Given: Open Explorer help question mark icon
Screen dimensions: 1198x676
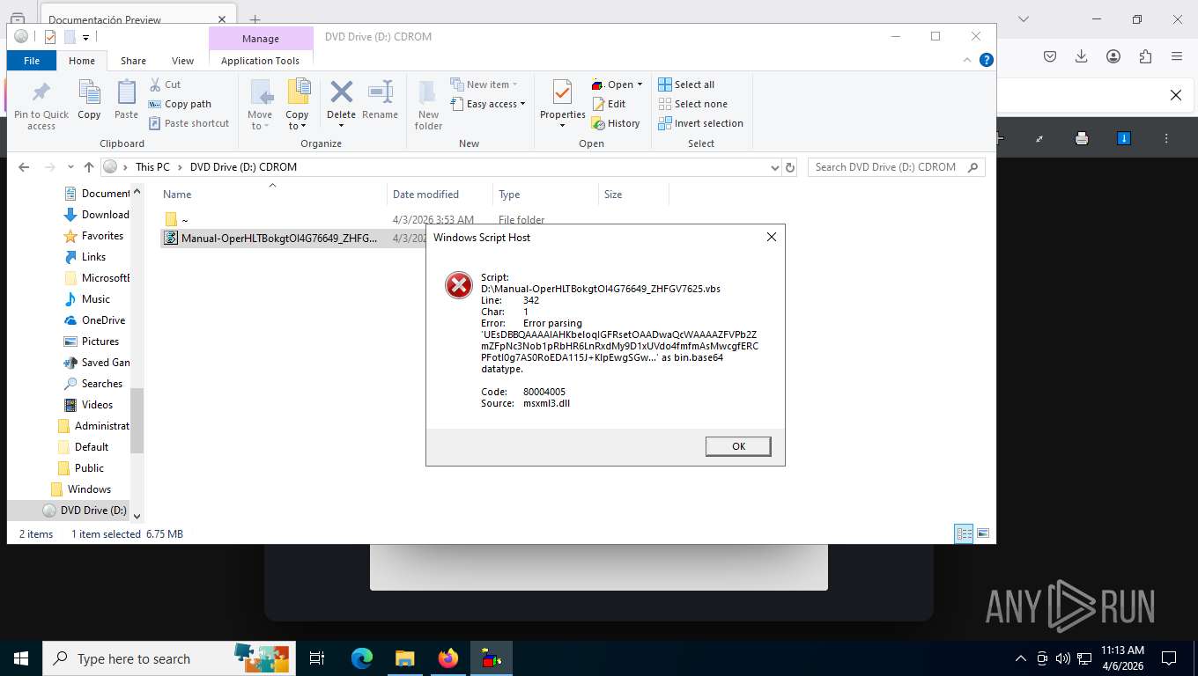Looking at the screenshot, I should coord(987,60).
